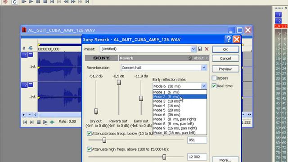This screenshot has width=288, height=162.
Task: Open the Preset dropdown
Action: [x=193, y=49]
